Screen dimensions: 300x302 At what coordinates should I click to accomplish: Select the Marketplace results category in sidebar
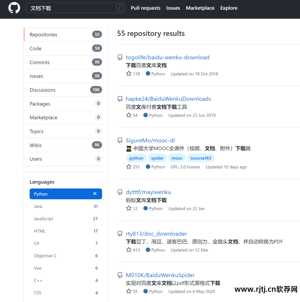(66, 117)
